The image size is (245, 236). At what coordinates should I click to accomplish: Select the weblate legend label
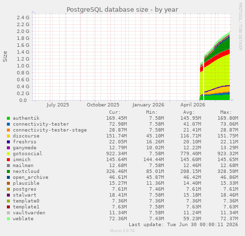click(x=23, y=219)
